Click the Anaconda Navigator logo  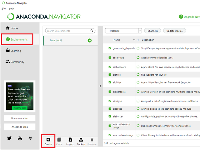tap(44, 17)
